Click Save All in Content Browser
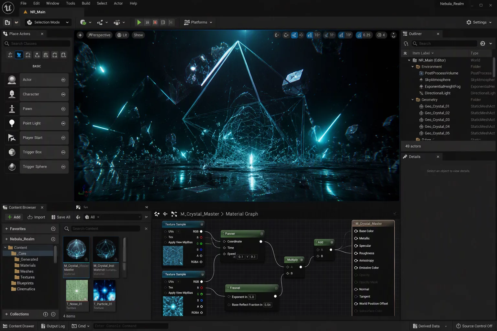This screenshot has height=331, width=497. (x=61, y=217)
